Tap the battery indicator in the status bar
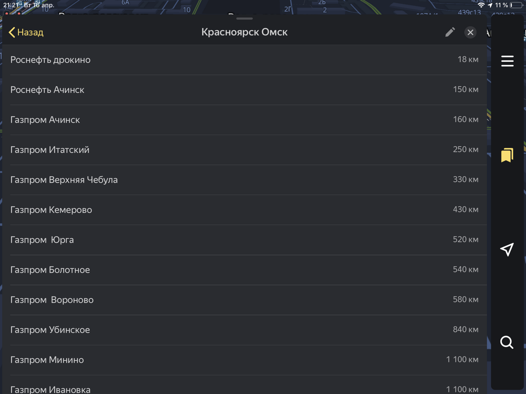 click(516, 5)
